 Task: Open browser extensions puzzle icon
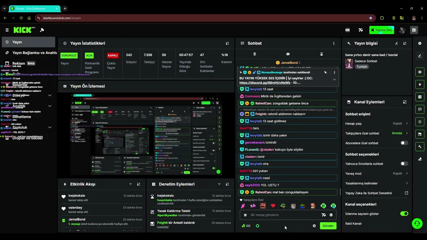point(382,18)
